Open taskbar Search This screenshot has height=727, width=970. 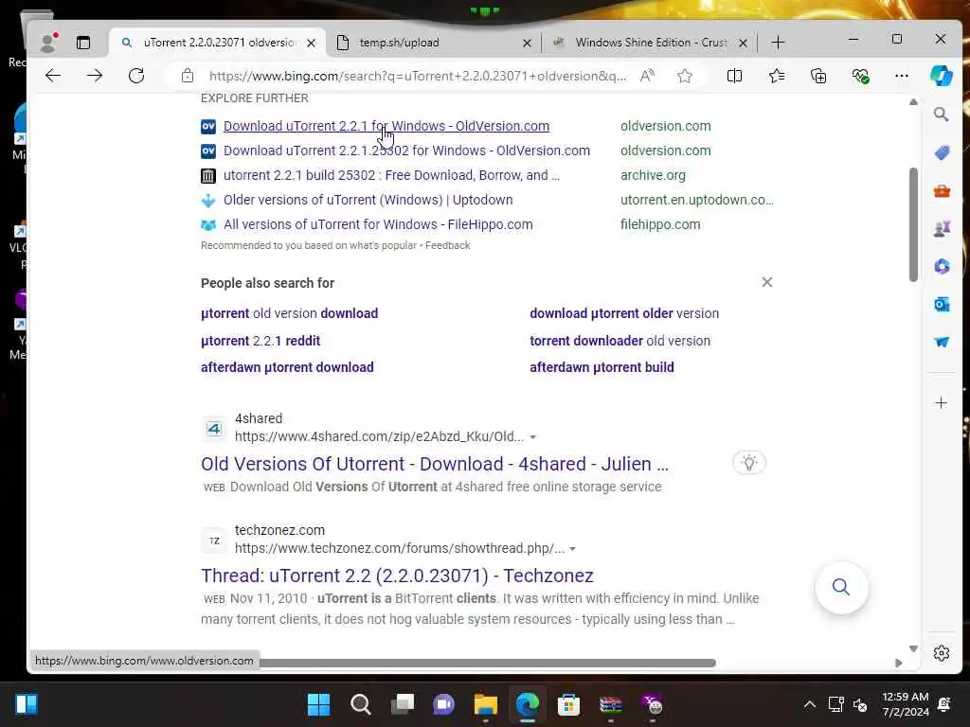(360, 704)
